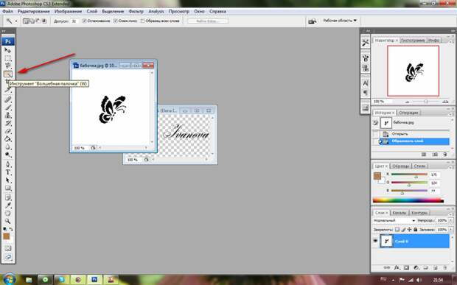
Task: Open the Layers panel flyout menu
Action: coord(451,214)
